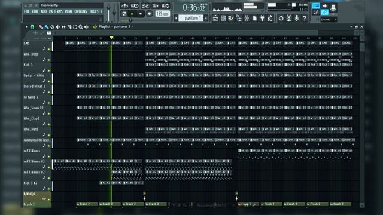Click the yellow playhead marker on timeline
The width and height of the screenshot is (383, 215).
tap(111, 38)
